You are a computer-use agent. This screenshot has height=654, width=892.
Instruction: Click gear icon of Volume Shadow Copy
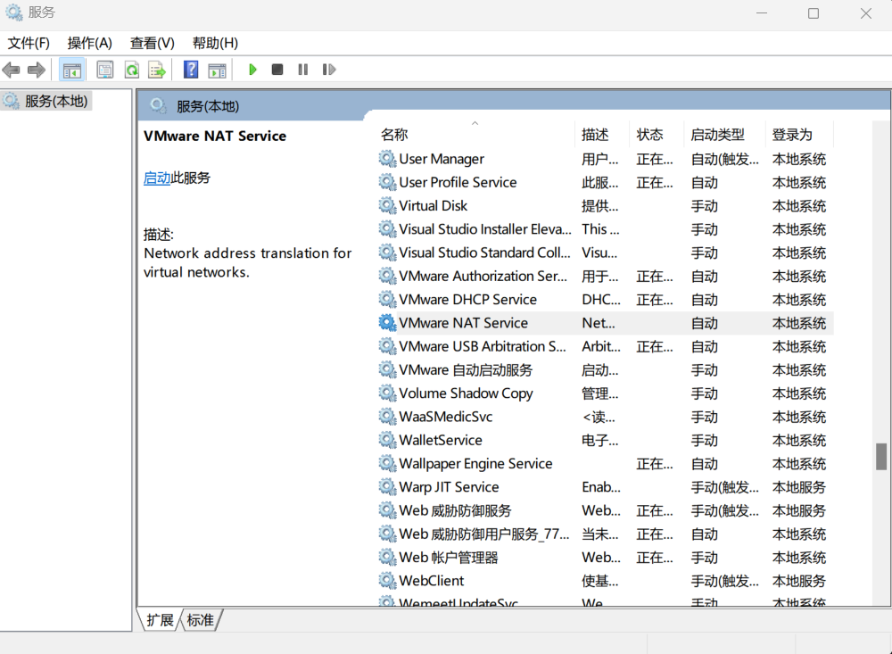387,393
